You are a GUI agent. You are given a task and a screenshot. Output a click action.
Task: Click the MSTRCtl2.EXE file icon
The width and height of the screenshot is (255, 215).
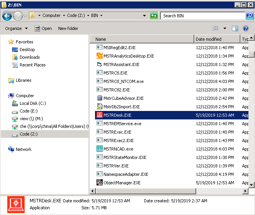99,89
